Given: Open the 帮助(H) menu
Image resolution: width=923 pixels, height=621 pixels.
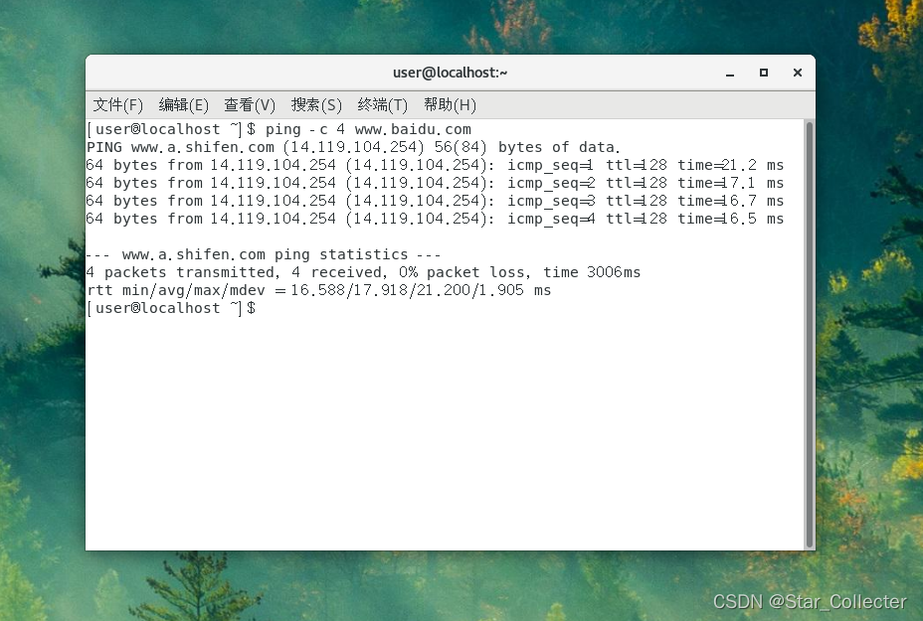Looking at the screenshot, I should [x=450, y=105].
